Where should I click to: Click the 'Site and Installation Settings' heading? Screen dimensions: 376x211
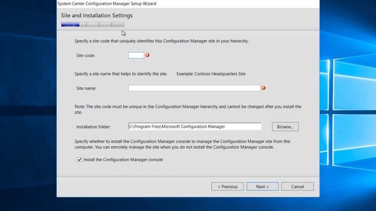[96, 16]
